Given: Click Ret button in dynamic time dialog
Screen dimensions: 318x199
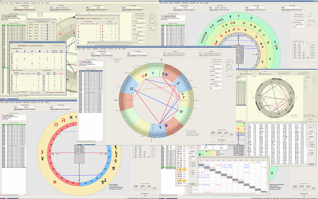Looking at the screenshot, I should [x=53, y=22].
